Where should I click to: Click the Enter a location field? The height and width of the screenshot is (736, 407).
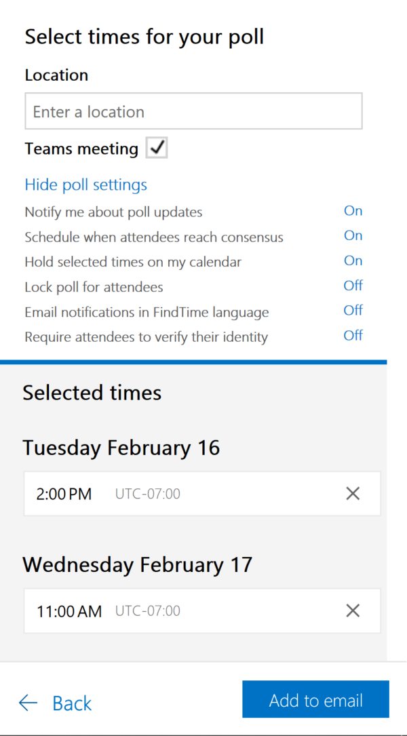tap(193, 111)
